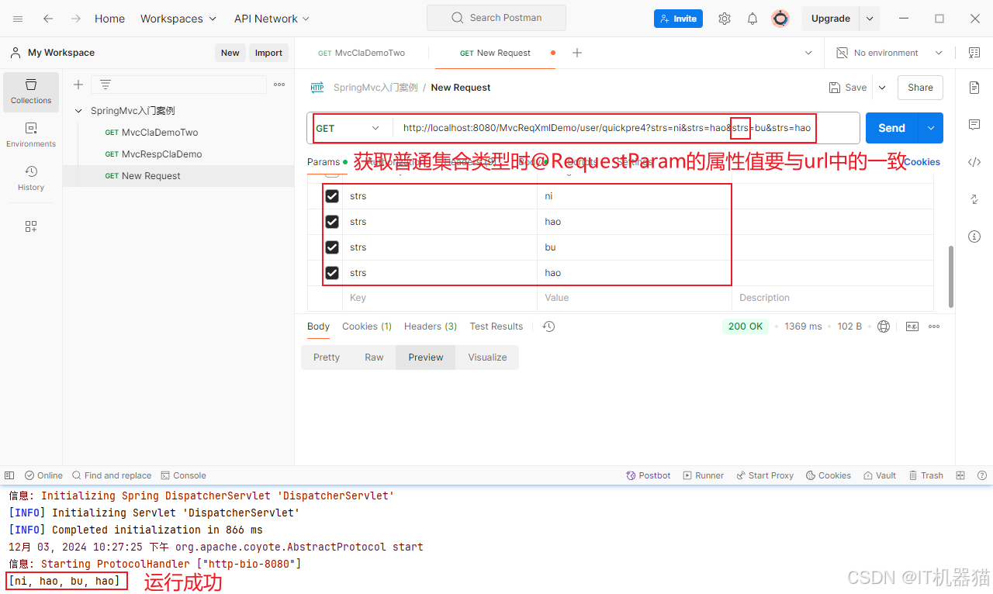
Task: Click the Share button
Action: pyautogui.click(x=920, y=88)
